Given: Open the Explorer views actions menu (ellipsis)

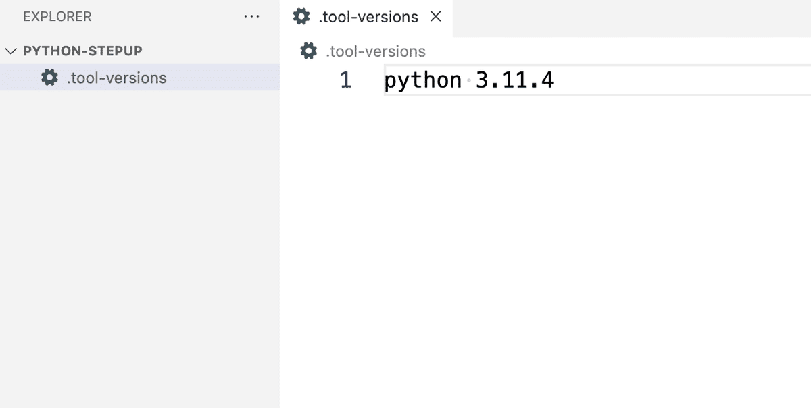Looking at the screenshot, I should pyautogui.click(x=252, y=16).
